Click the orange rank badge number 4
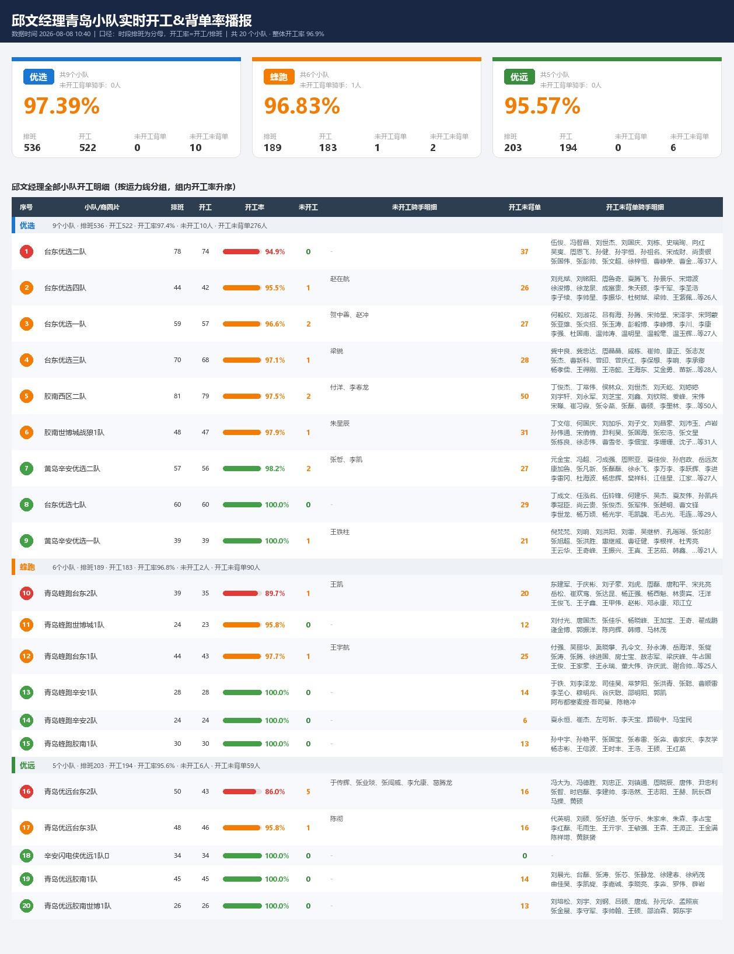The image size is (734, 954). (26, 360)
